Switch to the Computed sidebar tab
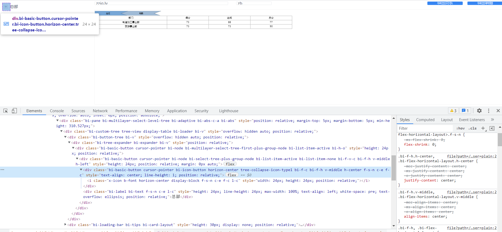This screenshot has height=232, width=502. click(425, 120)
